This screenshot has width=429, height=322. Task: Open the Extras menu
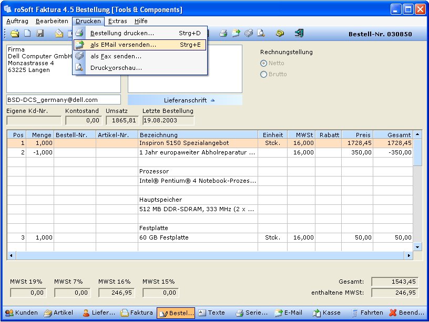coord(117,21)
